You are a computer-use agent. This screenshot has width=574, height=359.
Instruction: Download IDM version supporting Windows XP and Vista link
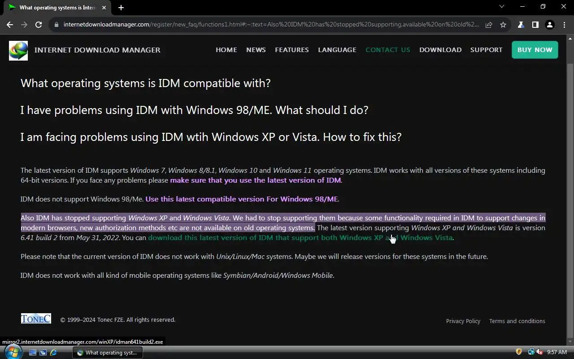(300, 238)
